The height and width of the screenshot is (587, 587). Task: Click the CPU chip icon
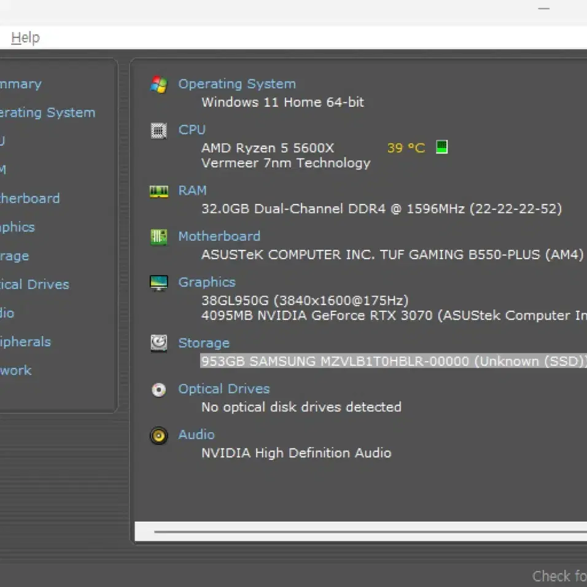(159, 131)
